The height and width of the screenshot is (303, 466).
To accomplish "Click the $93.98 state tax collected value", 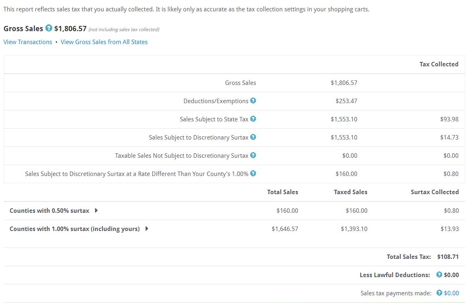I will coord(449,119).
